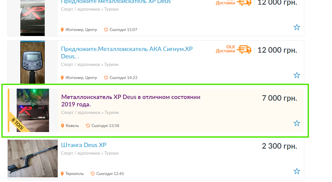The width and height of the screenshot is (332, 182).
Task: Click Житомир, Центр on the 14:23 listing
Action: [x=81, y=78]
